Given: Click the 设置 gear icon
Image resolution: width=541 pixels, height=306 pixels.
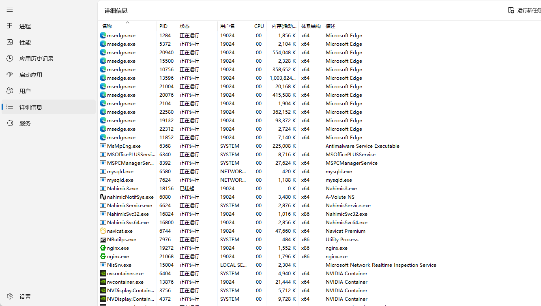Looking at the screenshot, I should (10, 296).
